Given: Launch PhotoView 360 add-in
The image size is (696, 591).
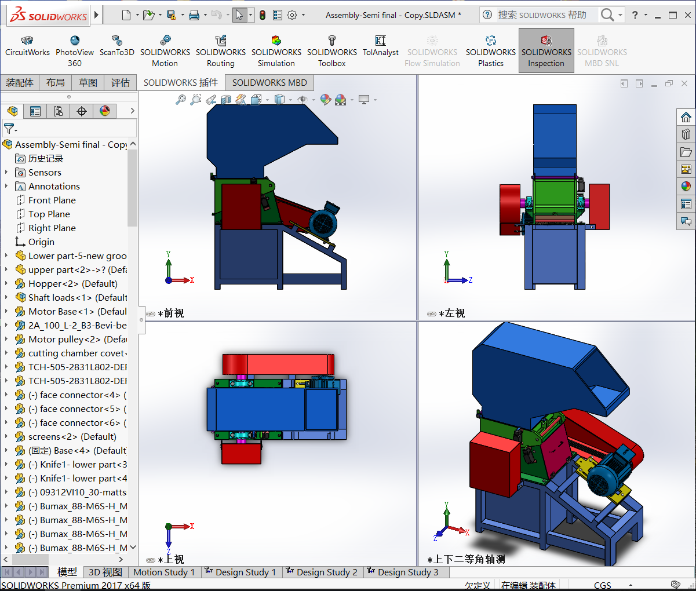Looking at the screenshot, I should pos(75,52).
